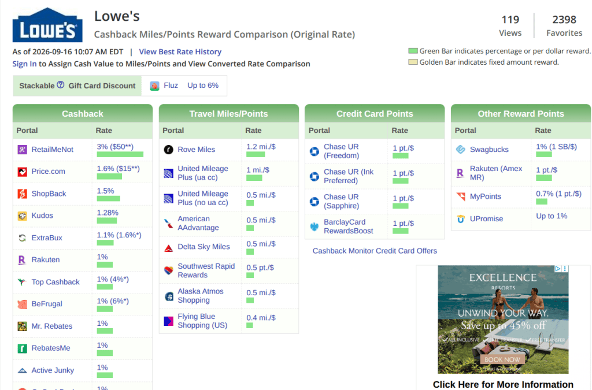
Task: Click the Delta Sky Miles triangle icon
Action: (168, 248)
